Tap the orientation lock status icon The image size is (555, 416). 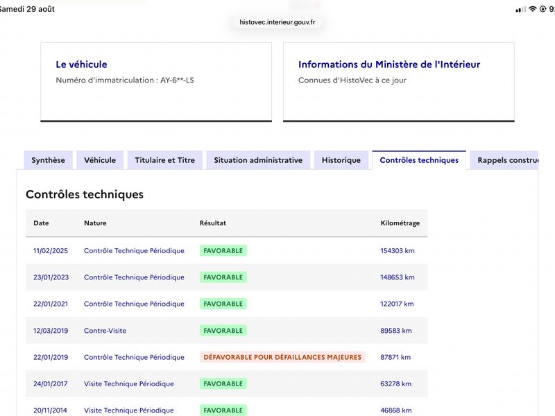543,9
